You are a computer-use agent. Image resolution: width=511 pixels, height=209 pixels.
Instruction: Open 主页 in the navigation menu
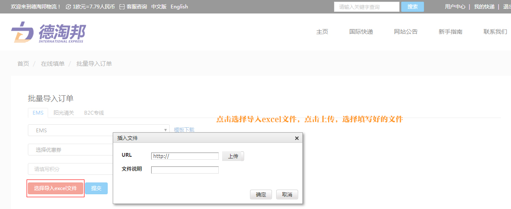322,32
